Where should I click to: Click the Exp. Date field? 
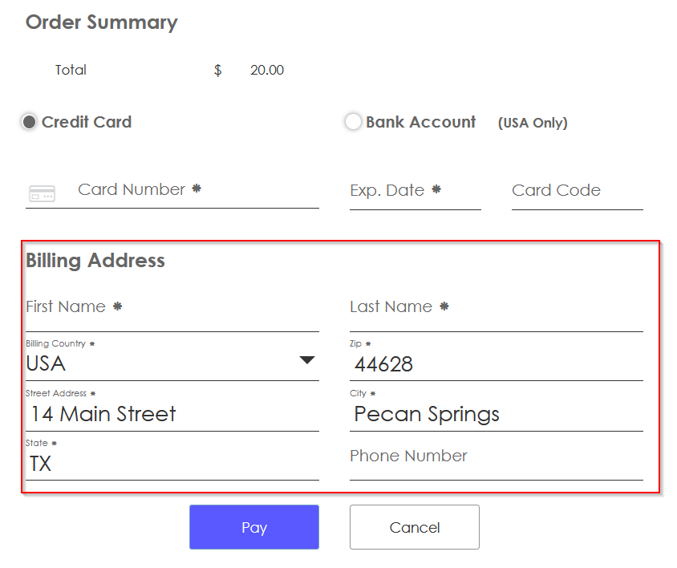point(415,191)
